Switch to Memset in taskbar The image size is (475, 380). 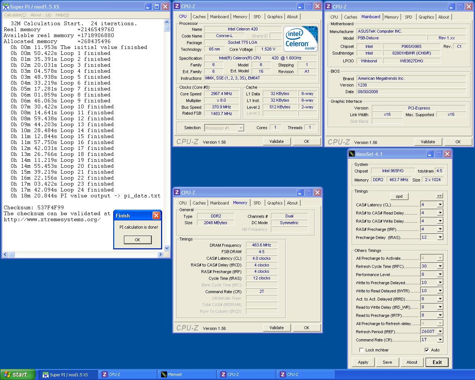click(187, 375)
